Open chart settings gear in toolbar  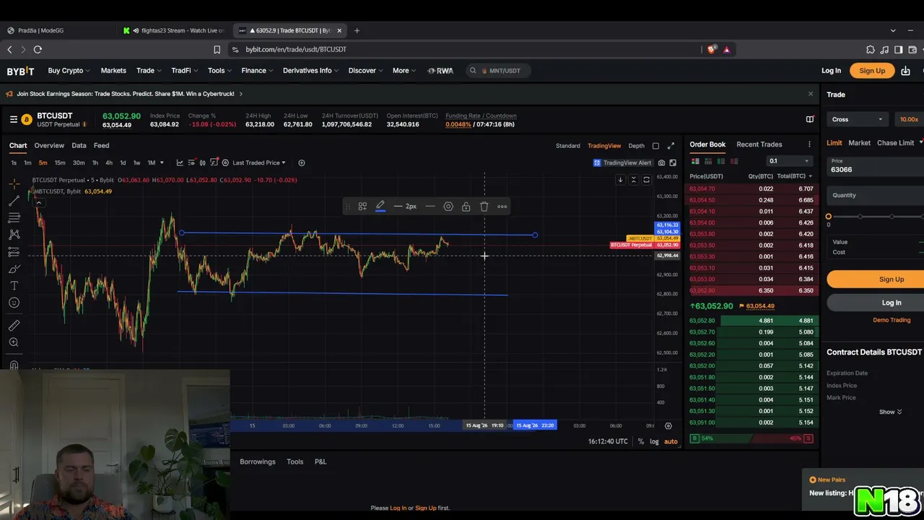pos(225,162)
